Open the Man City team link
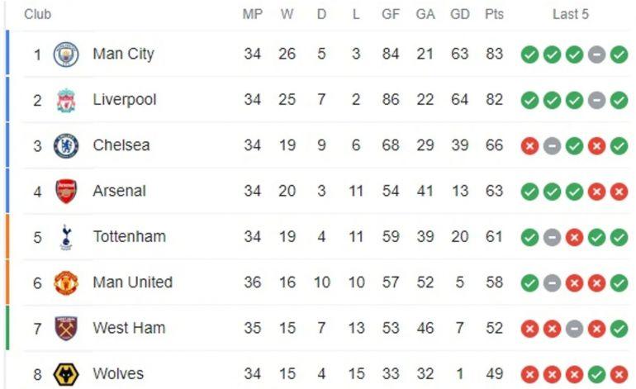 pos(123,55)
